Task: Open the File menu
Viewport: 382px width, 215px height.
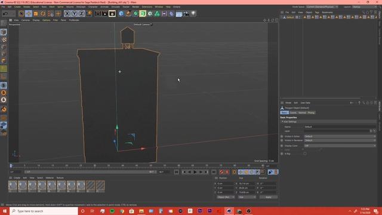Action: pyautogui.click(x=3, y=7)
